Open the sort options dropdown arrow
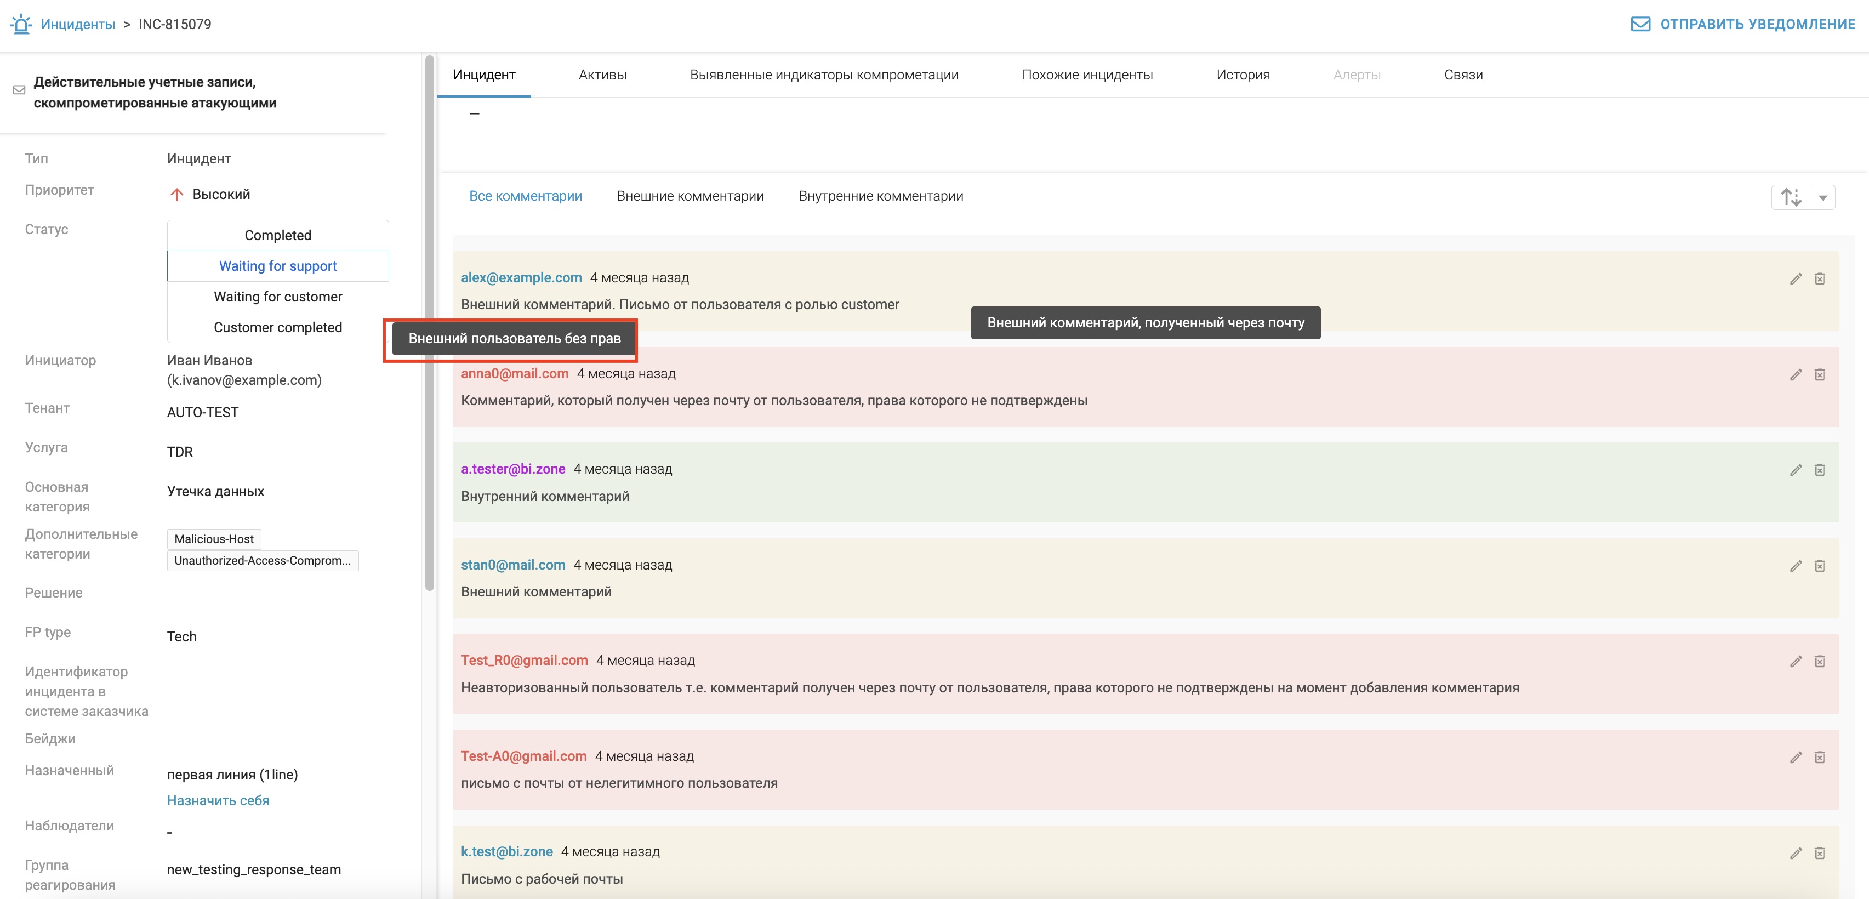This screenshot has width=1869, height=899. [x=1824, y=197]
